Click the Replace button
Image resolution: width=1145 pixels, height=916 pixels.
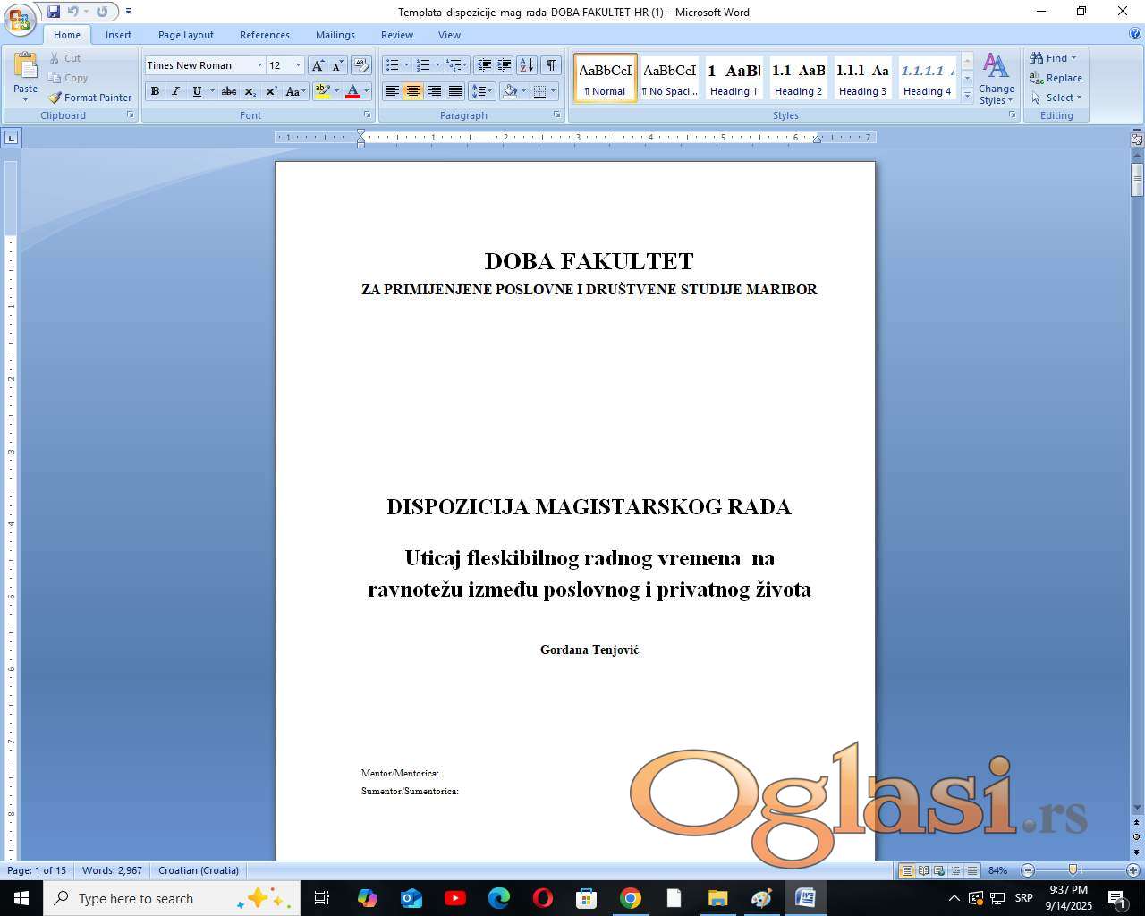tap(1056, 78)
